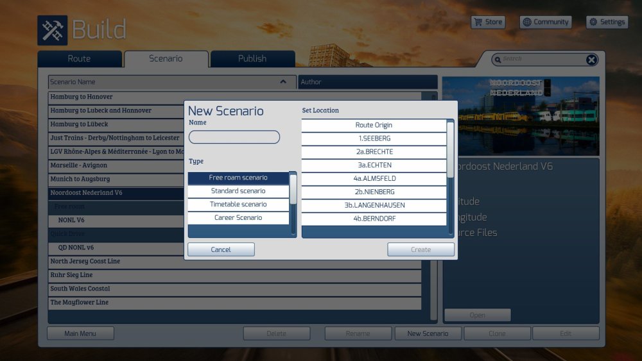Select Free roam scenario type

click(x=238, y=178)
